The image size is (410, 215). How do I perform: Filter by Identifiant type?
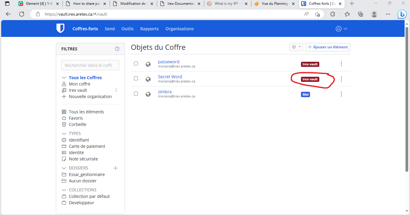[79, 140]
